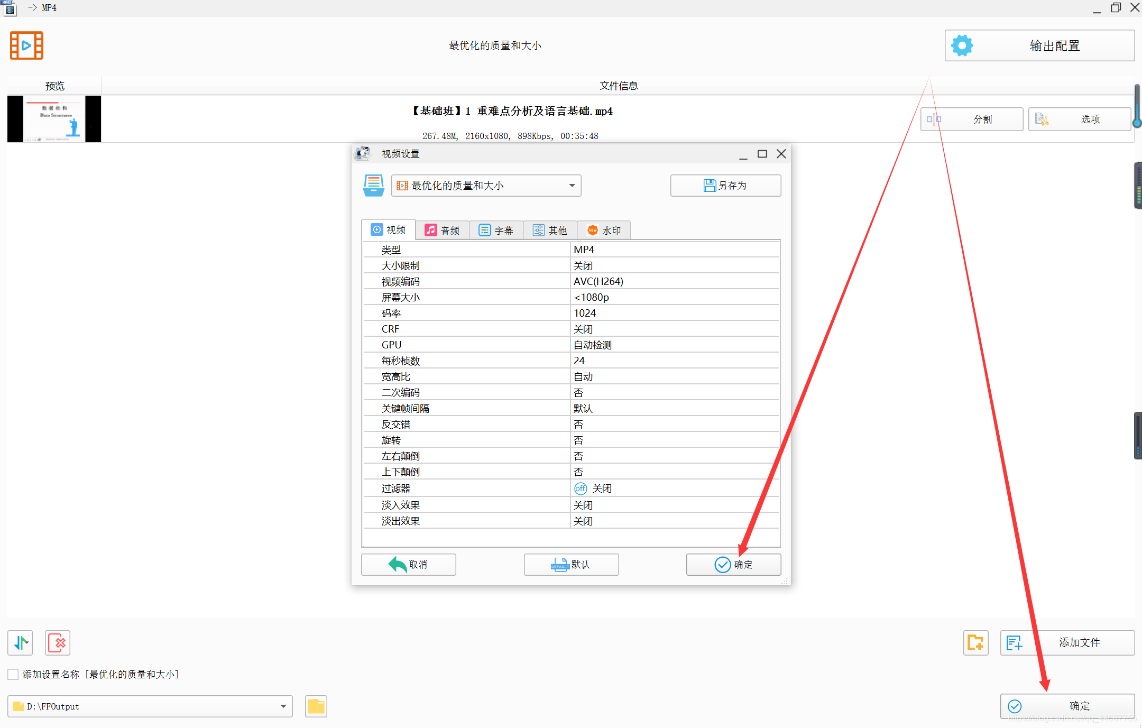Open the Split (分割) tool
This screenshot has height=728, width=1142.
click(972, 119)
